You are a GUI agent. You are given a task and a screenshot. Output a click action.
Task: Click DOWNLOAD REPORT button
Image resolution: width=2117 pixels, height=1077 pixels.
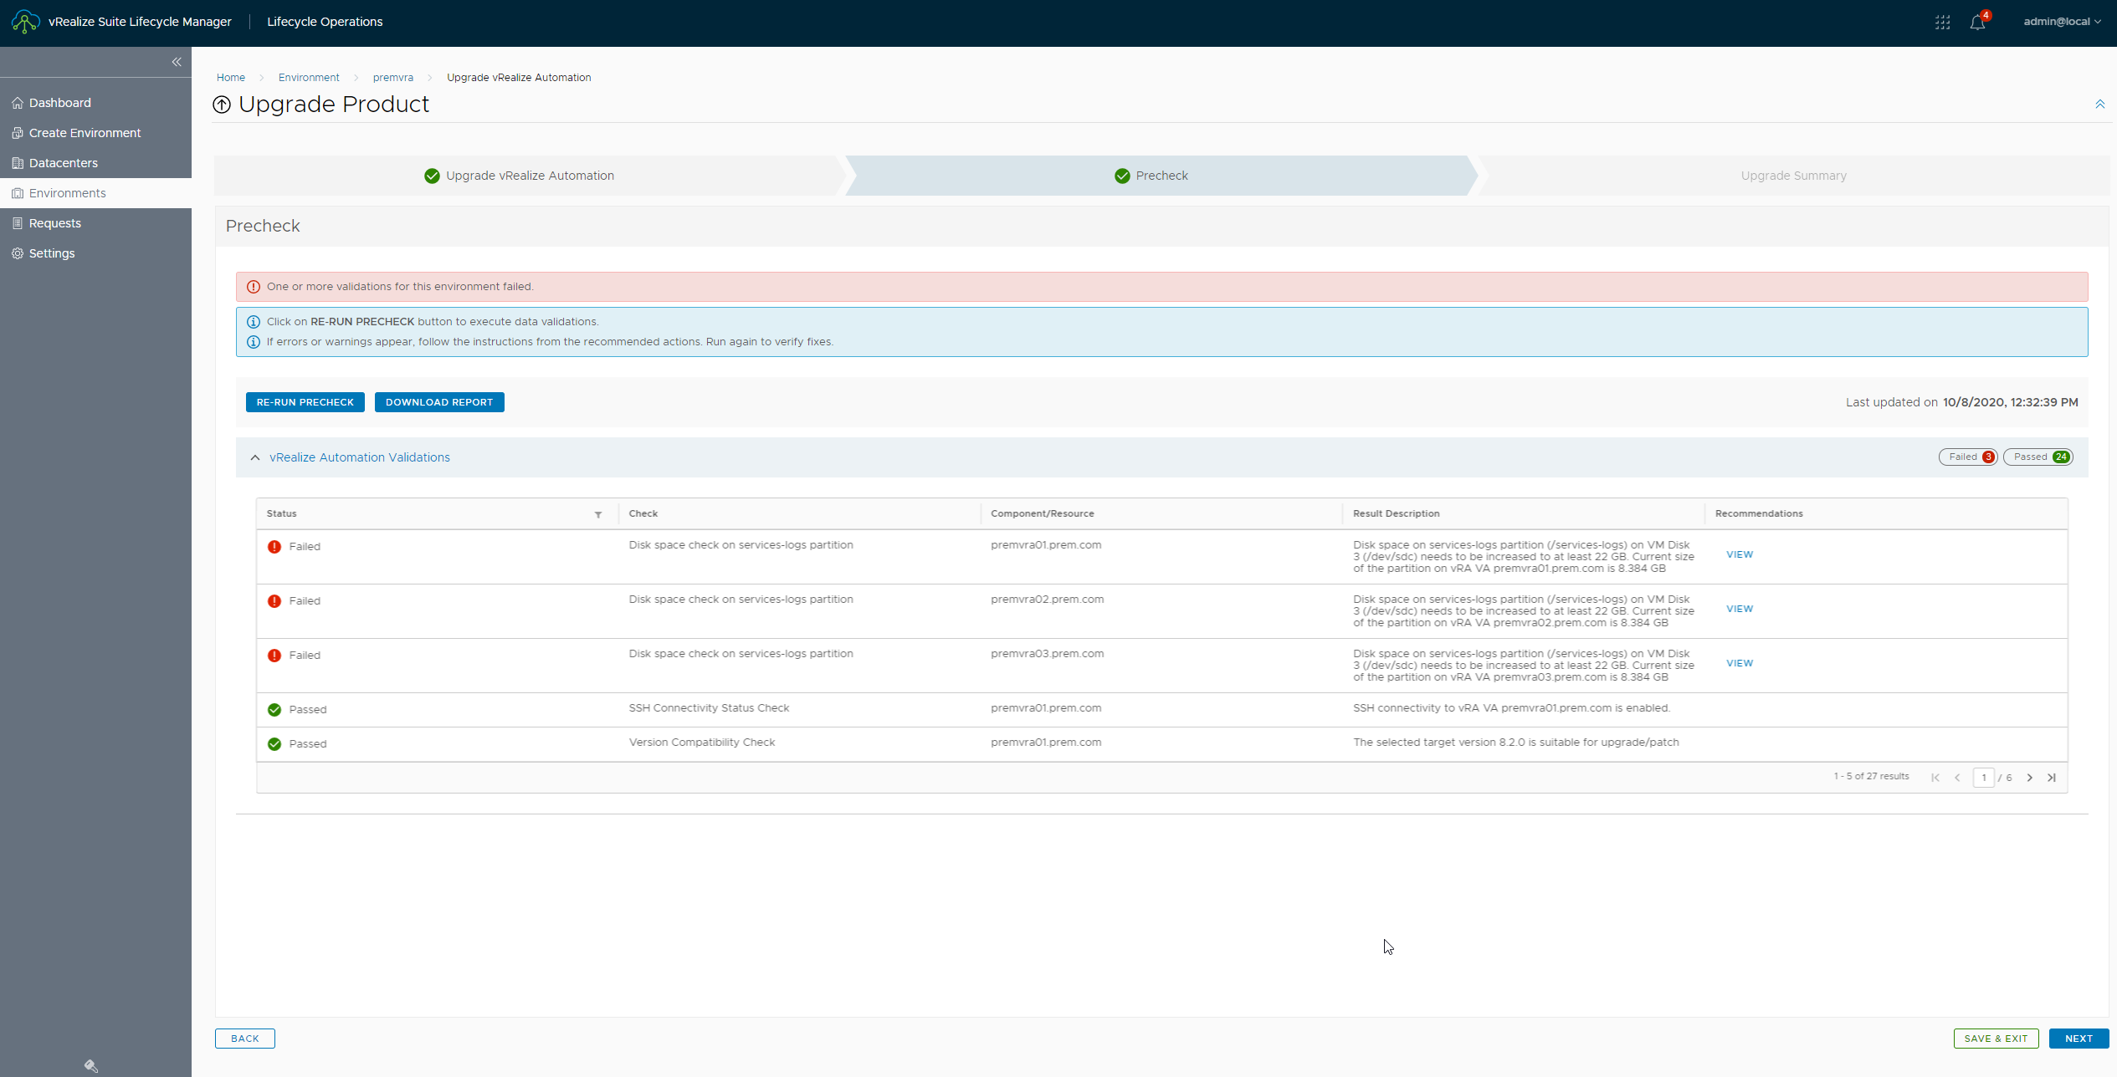point(439,402)
